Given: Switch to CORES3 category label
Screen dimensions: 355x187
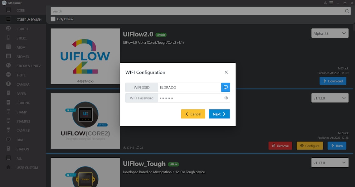Looking at the screenshot, I should [22, 29].
